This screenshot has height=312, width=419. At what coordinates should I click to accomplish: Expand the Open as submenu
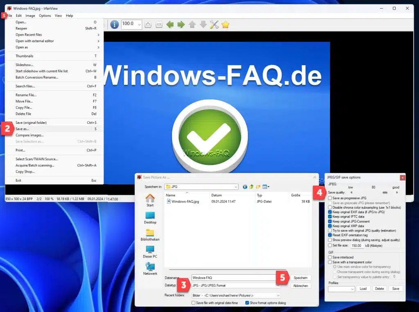pyautogui.click(x=54, y=48)
